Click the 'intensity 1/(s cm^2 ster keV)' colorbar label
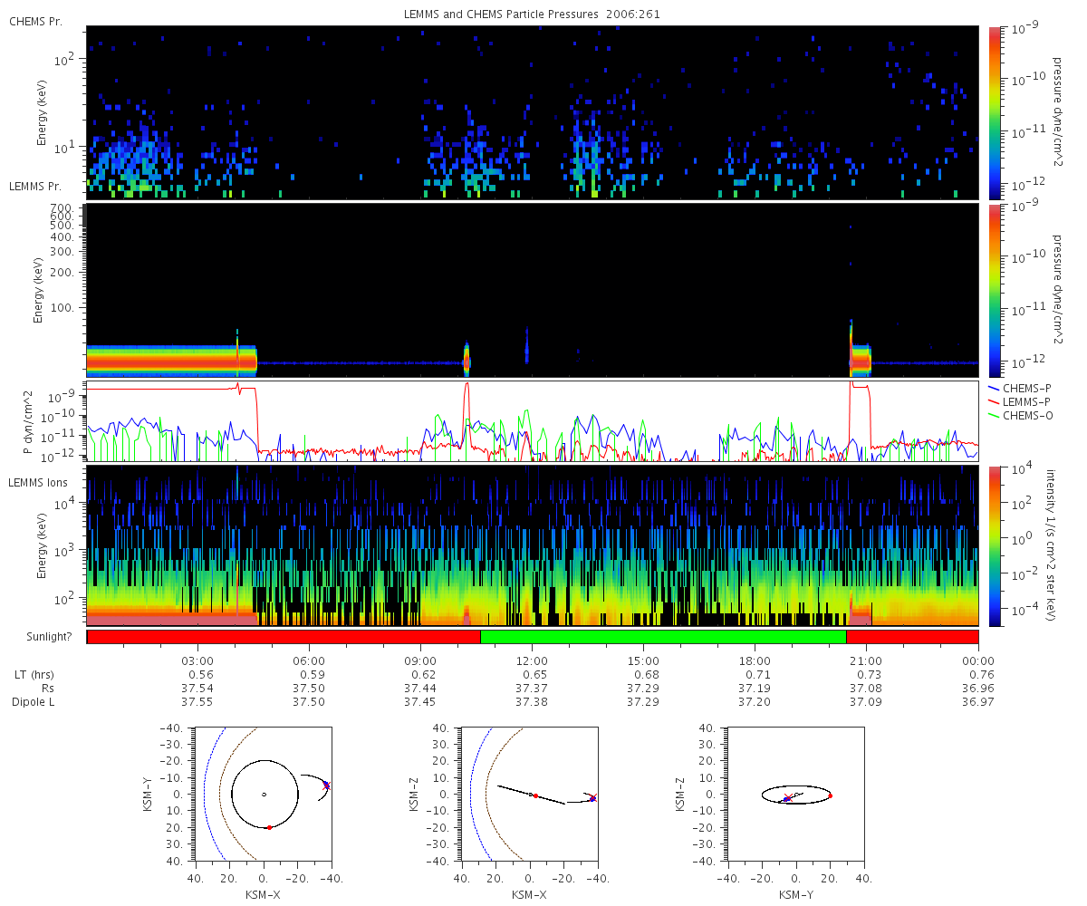Viewport: 1087px width, 906px height. click(x=1053, y=546)
